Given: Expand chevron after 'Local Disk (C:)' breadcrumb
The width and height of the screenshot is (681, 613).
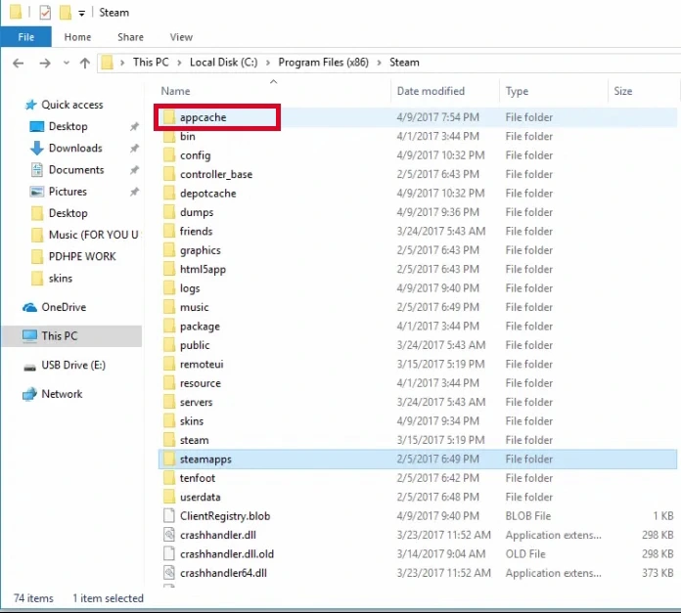Looking at the screenshot, I should (x=268, y=63).
